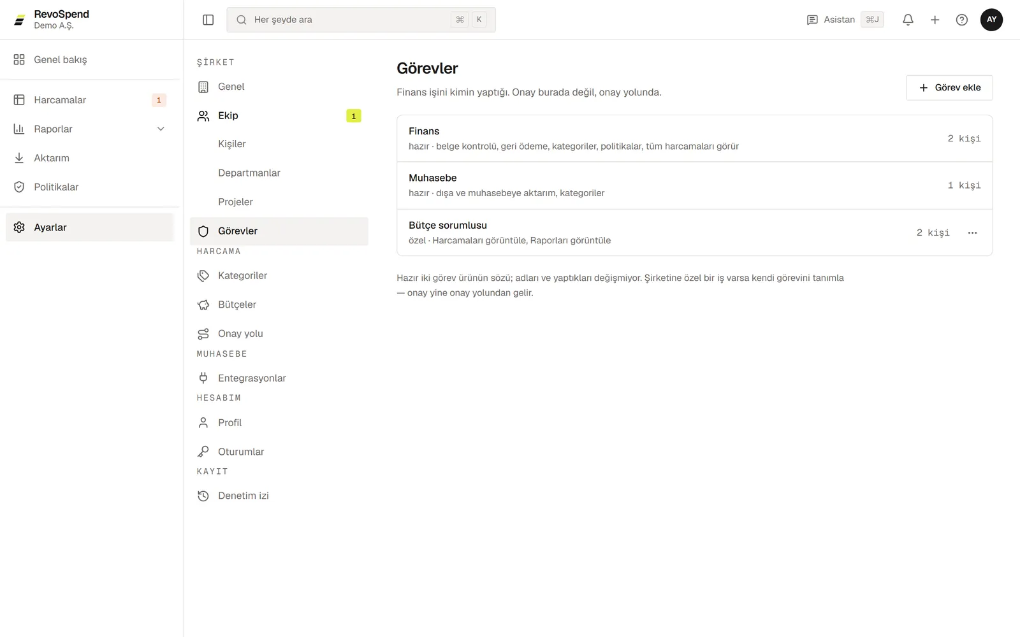This screenshot has width=1020, height=637.
Task: Toggle the sidebar panel icon
Action: pyautogui.click(x=208, y=20)
